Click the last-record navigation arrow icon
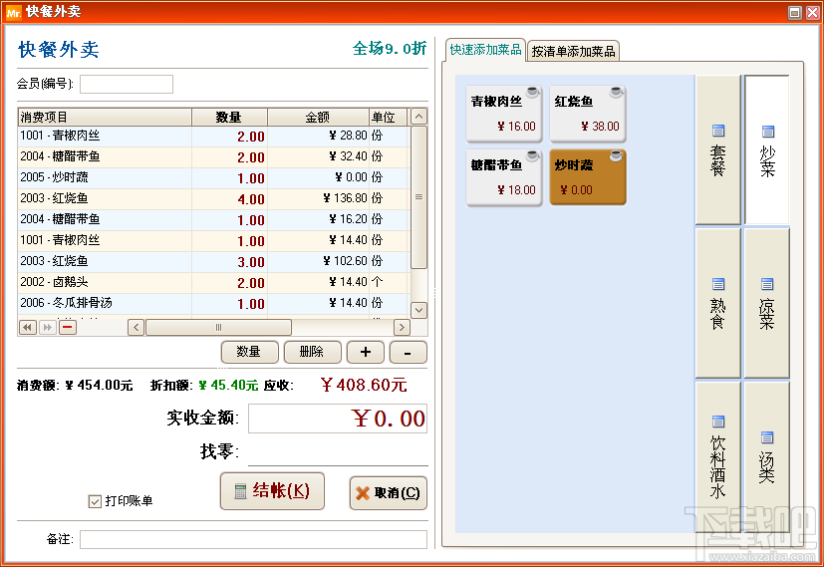Viewport: 824px width, 567px height. [47, 328]
